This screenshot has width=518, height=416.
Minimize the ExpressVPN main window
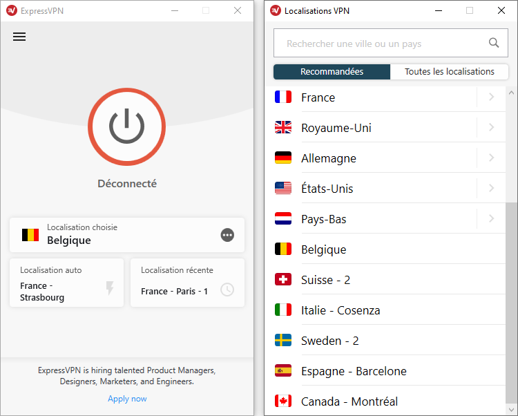click(x=175, y=10)
